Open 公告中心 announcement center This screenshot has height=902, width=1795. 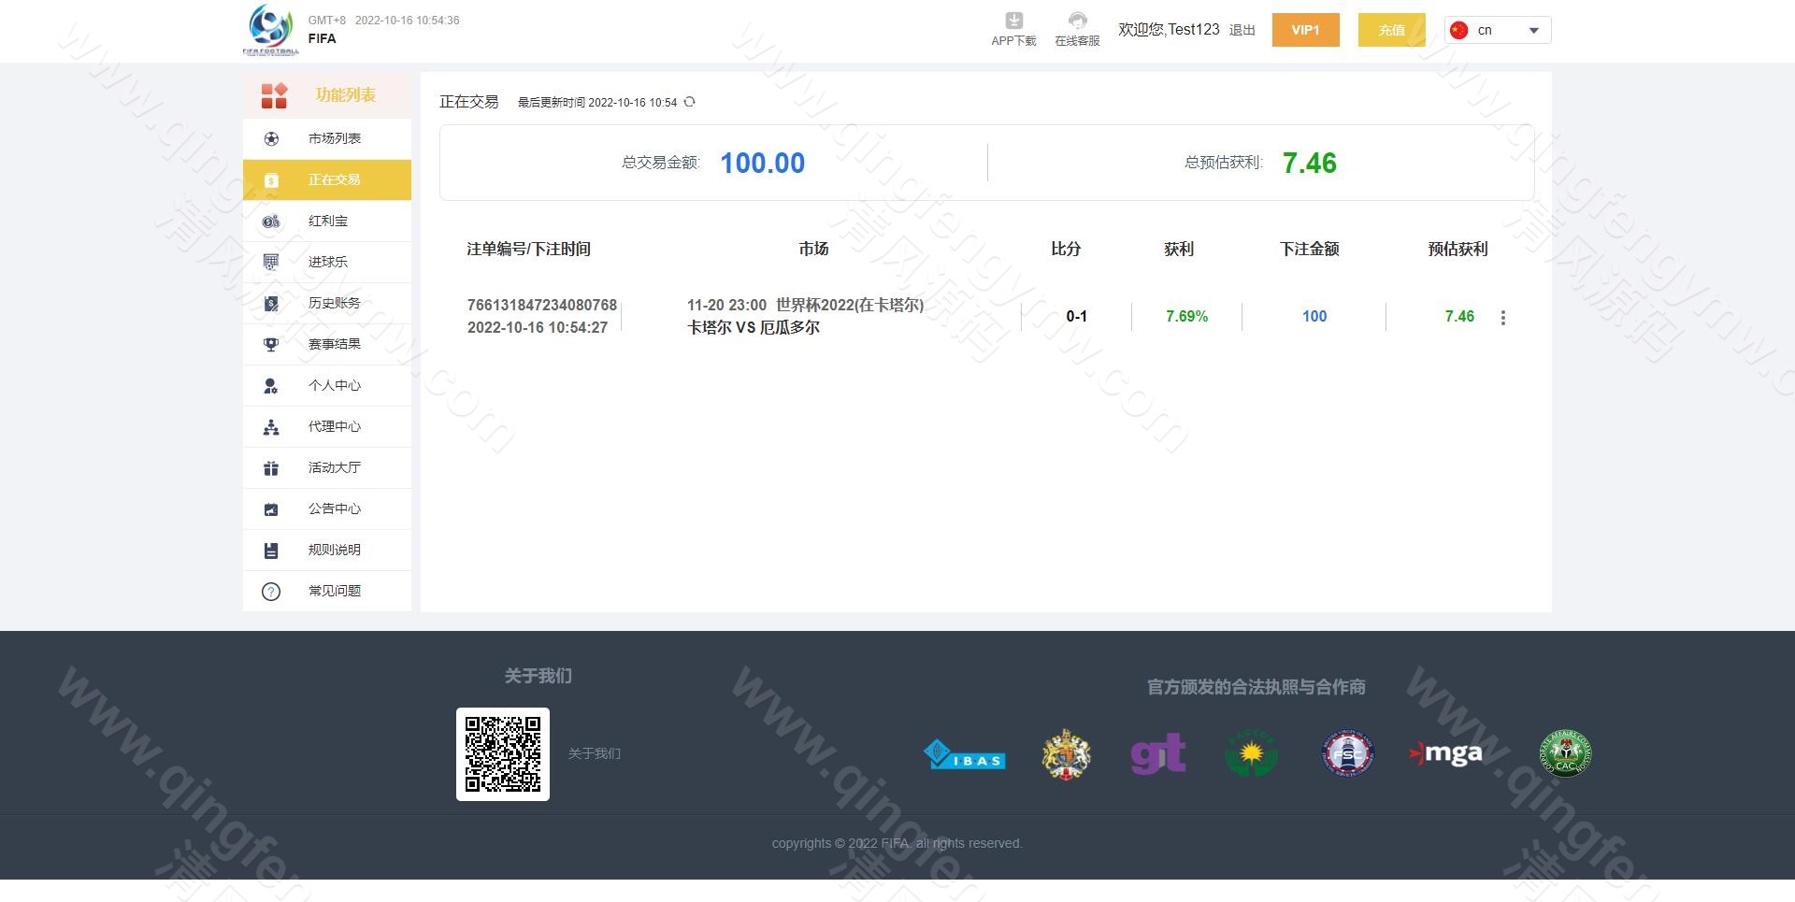coord(326,508)
